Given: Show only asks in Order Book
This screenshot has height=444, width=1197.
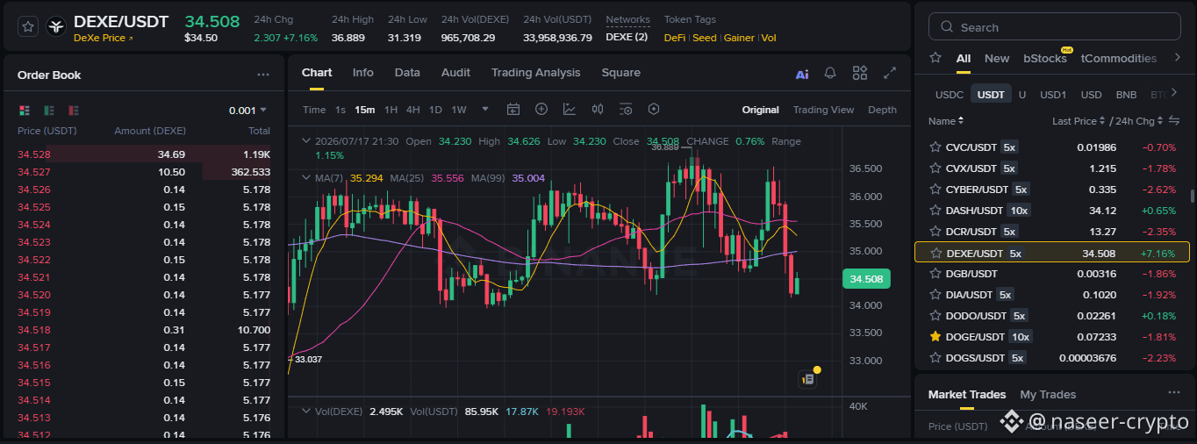Looking at the screenshot, I should click(x=74, y=111).
